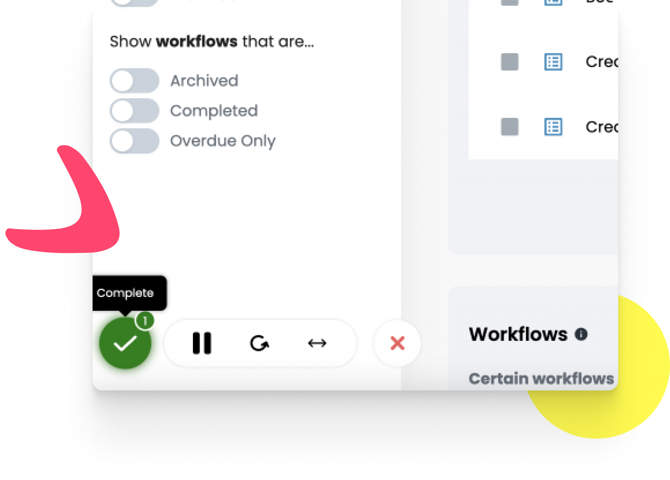Click the bottom blue list icon
This screenshot has height=480, width=670.
553,127
